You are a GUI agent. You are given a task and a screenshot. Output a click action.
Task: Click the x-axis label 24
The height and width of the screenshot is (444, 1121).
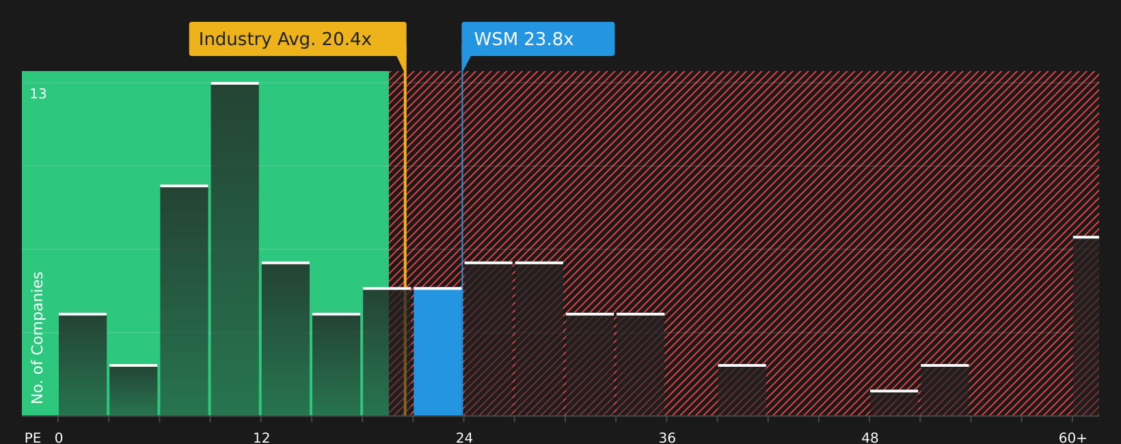pos(464,438)
